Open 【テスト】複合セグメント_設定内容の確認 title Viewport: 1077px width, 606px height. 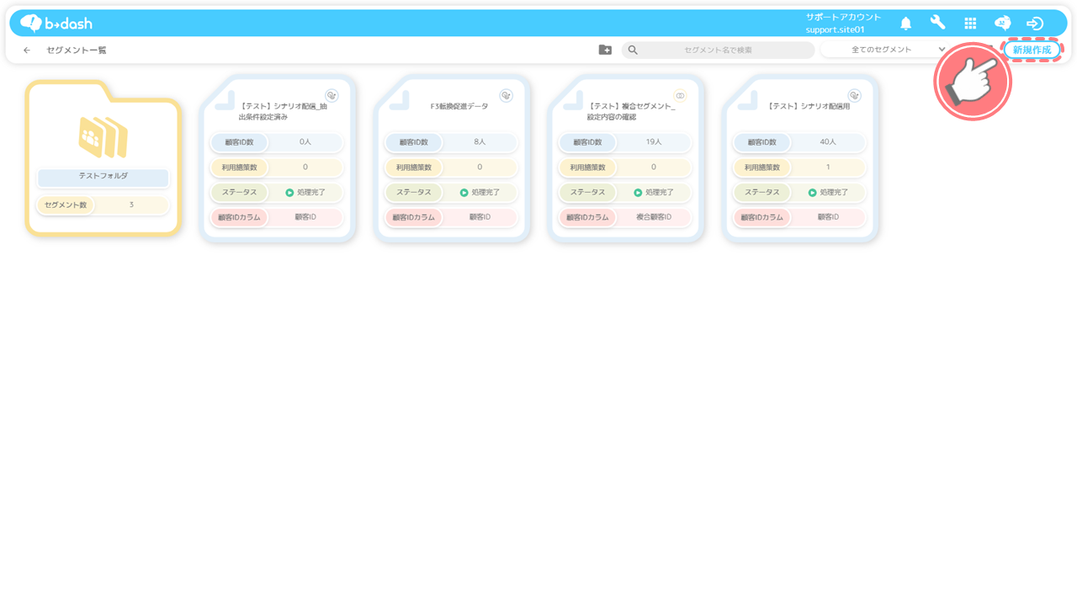point(631,111)
